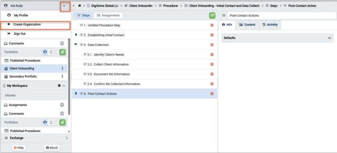
Task: Open the Client Onboarding portfolio options menu
Action: [62, 69]
